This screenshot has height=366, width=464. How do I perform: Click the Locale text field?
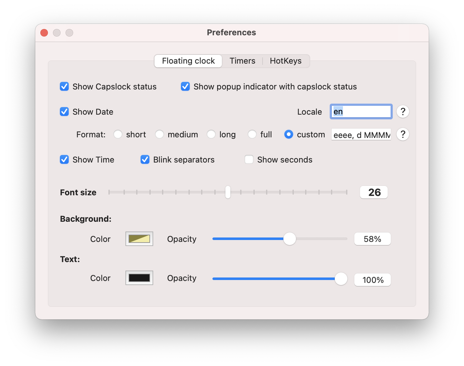(361, 112)
